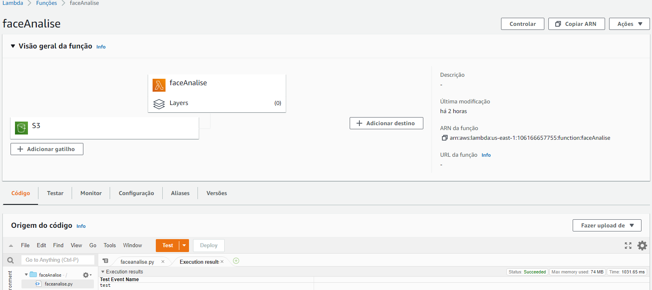Open the Environment side panel tab
Screen dimensions: 652x290
[10, 280]
